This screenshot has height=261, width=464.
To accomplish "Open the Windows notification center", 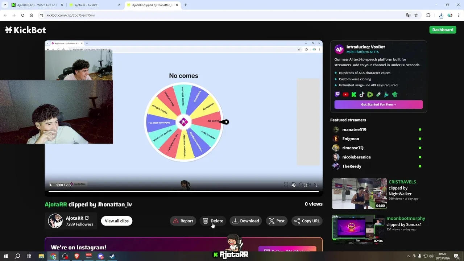I will [457, 256].
